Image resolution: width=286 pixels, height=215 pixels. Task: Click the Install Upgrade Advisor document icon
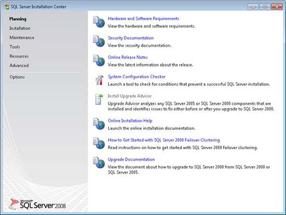pos(99,99)
